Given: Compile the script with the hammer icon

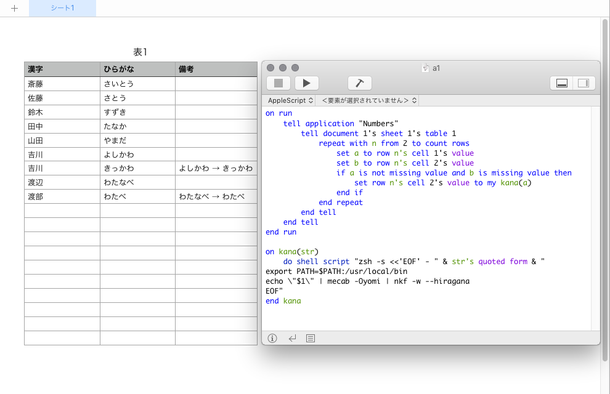Looking at the screenshot, I should click(360, 83).
